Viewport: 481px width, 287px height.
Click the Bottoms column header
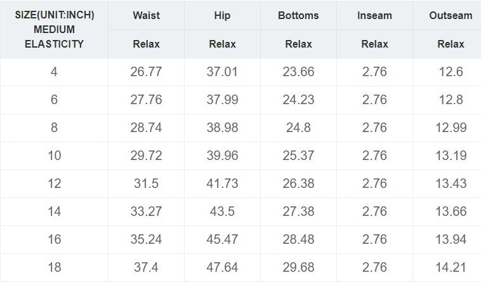(298, 15)
